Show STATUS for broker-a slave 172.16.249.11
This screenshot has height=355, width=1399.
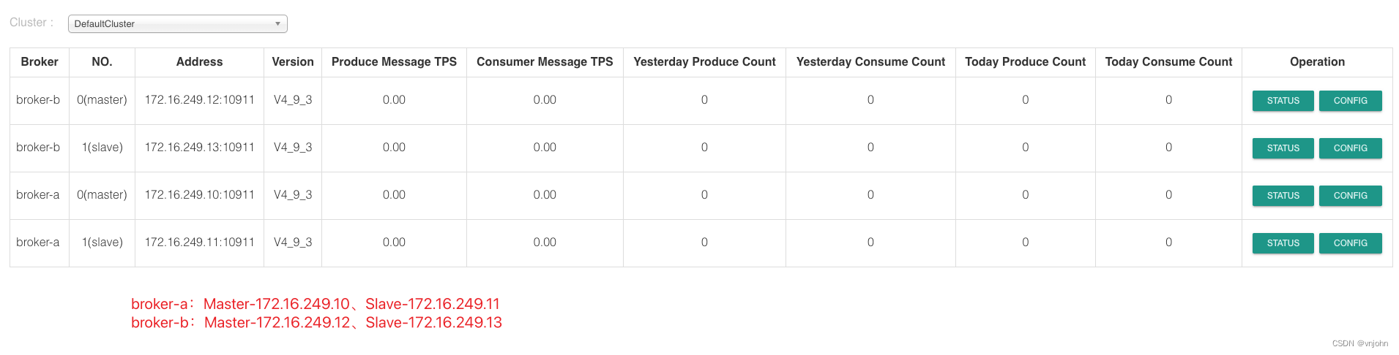[1283, 243]
